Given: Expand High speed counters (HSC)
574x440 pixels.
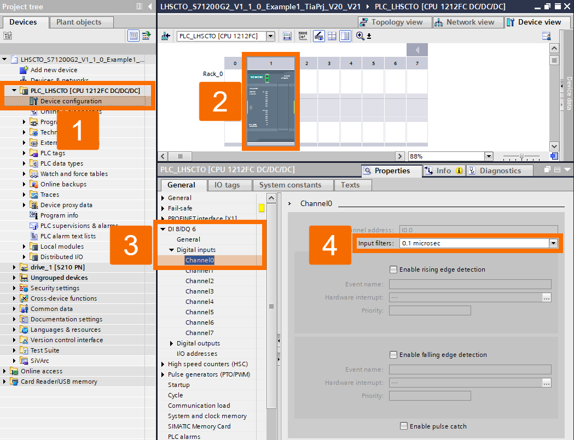Looking at the screenshot, I should coord(163,364).
